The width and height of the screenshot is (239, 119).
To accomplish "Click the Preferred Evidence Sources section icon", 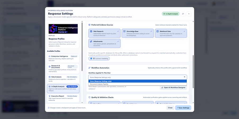I will [89, 25].
